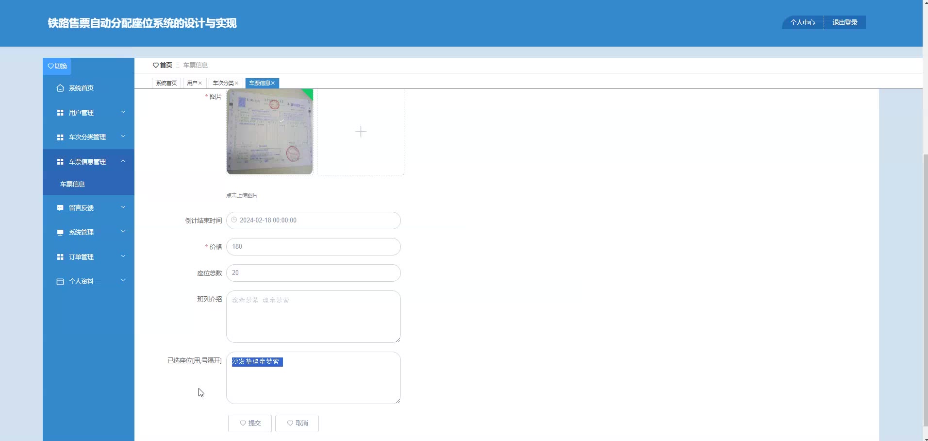
Task: Click the card icon next to 个人资料
Action: [x=60, y=282]
